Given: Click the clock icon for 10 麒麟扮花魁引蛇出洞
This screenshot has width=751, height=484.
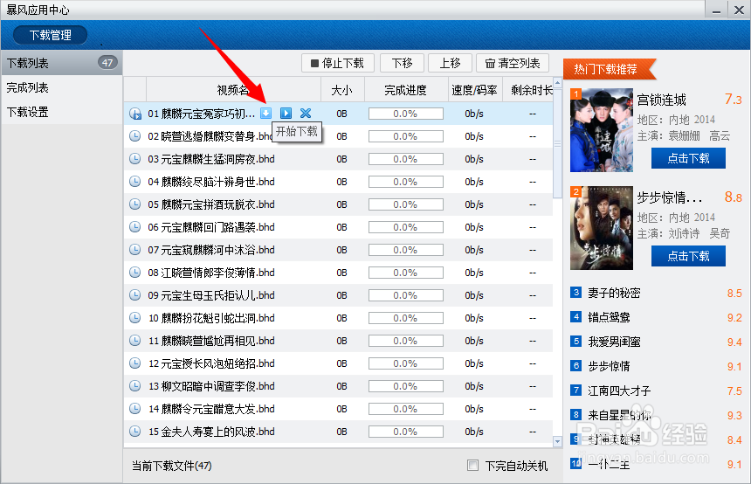Looking at the screenshot, I should pyautogui.click(x=135, y=318).
